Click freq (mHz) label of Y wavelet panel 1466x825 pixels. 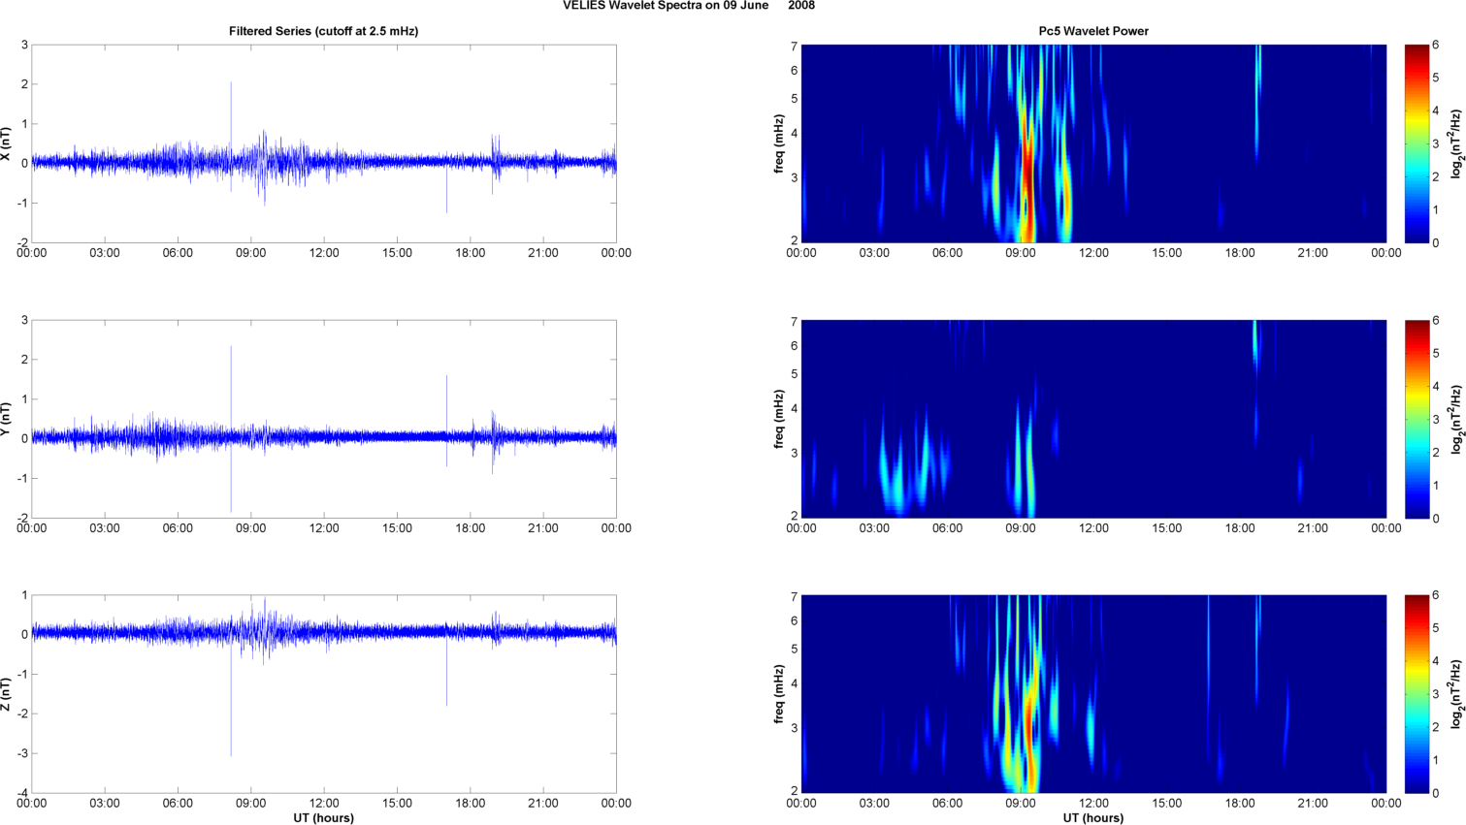(x=779, y=419)
